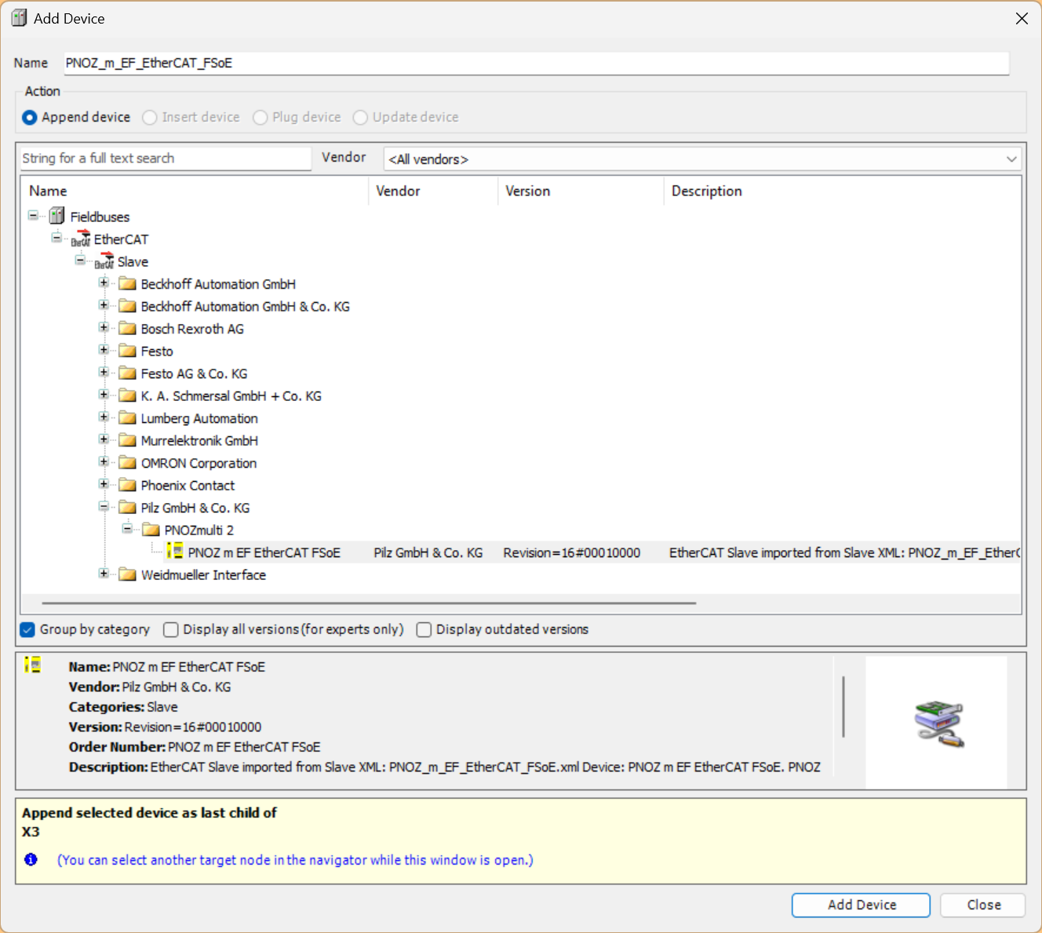This screenshot has height=933, width=1042.
Task: Click the Pilz GmbH & Co. KG folder icon
Action: point(127,508)
